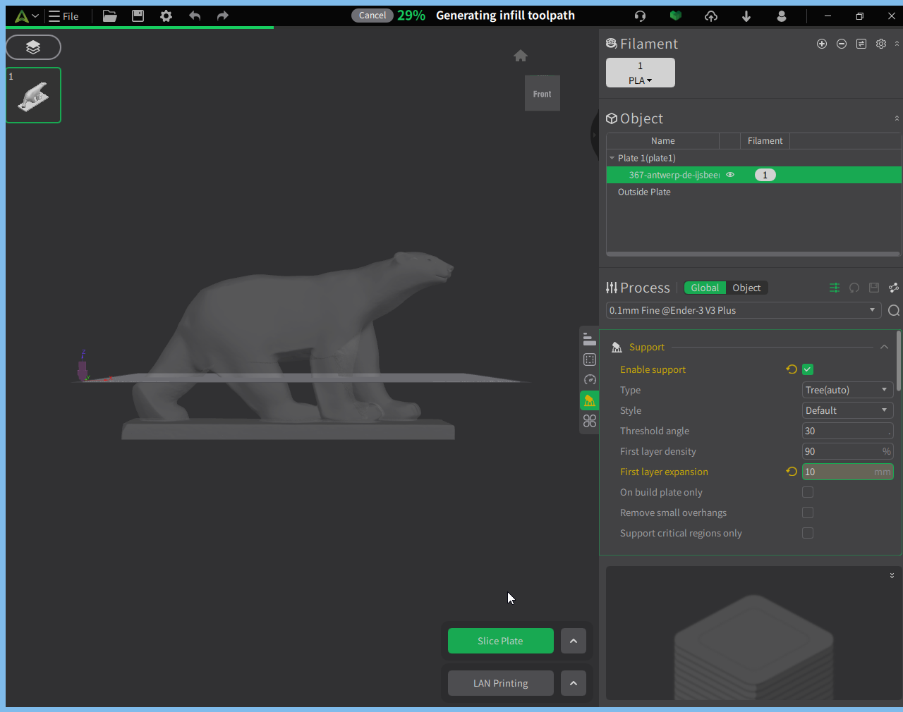The height and width of the screenshot is (712, 903).
Task: Click the process settings vertical scrollbar
Action: tap(898, 361)
